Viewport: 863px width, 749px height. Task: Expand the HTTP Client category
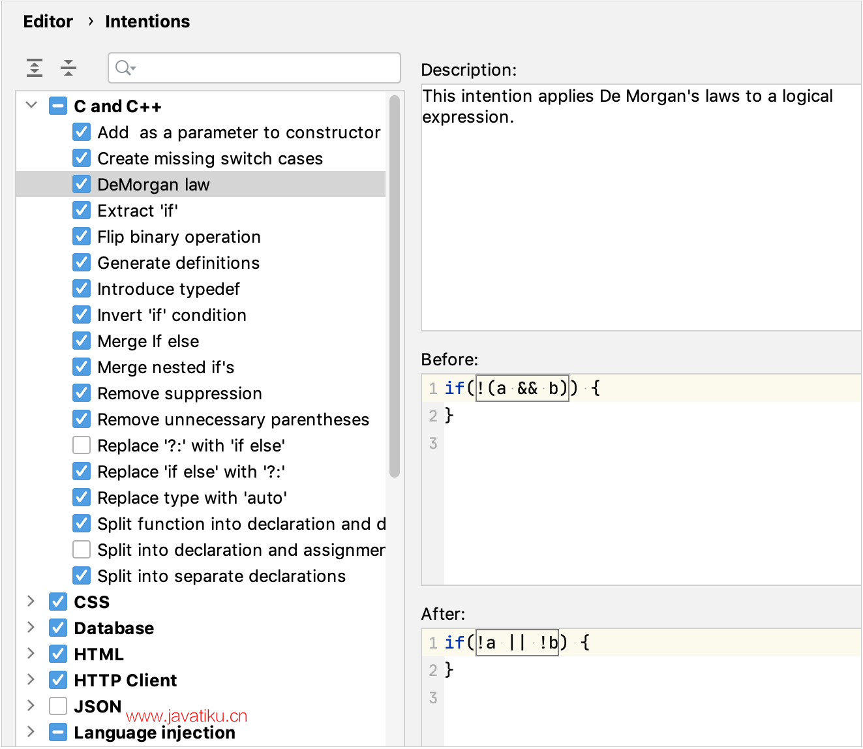coord(31,680)
